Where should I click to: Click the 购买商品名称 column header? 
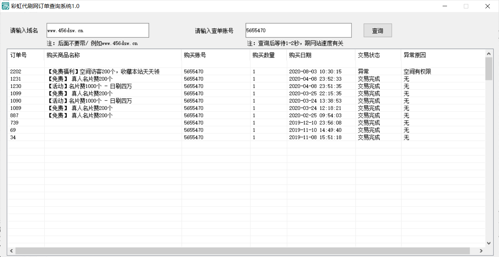(66, 55)
